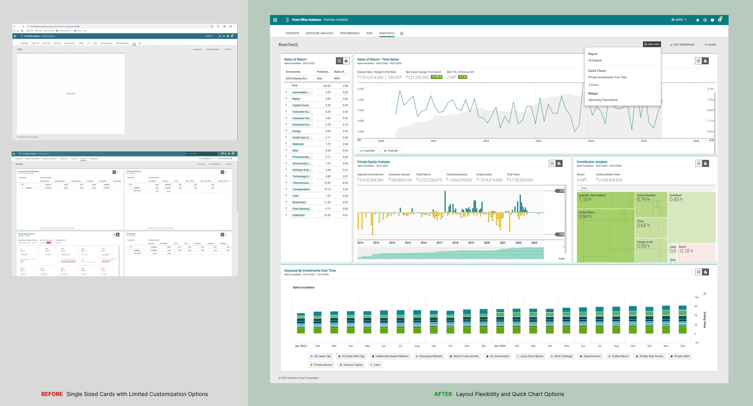Viewport: 753px width, 406px height.
Task: Toggle the Total MV series legend
Action: click(391, 151)
